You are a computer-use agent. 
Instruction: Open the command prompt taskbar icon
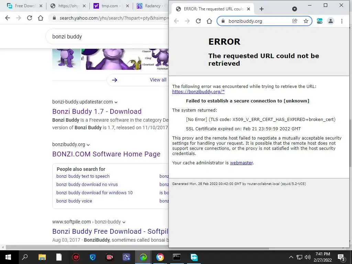coord(177,257)
